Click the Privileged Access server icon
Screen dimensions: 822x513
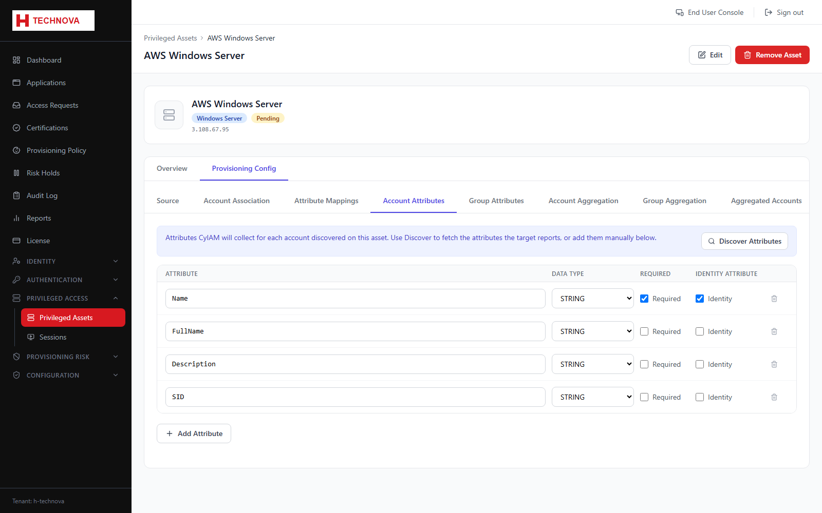[x=16, y=298]
